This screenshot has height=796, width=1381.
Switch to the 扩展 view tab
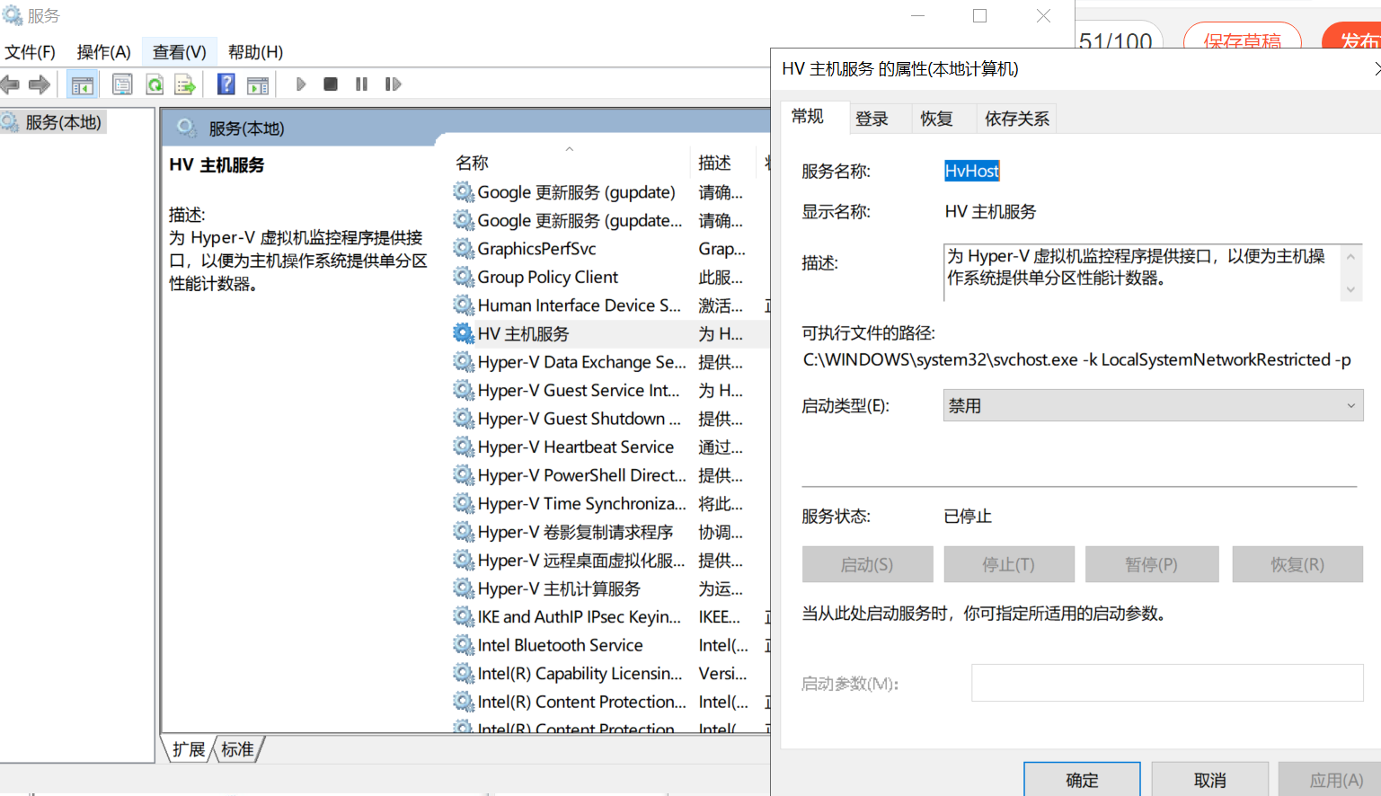[189, 749]
